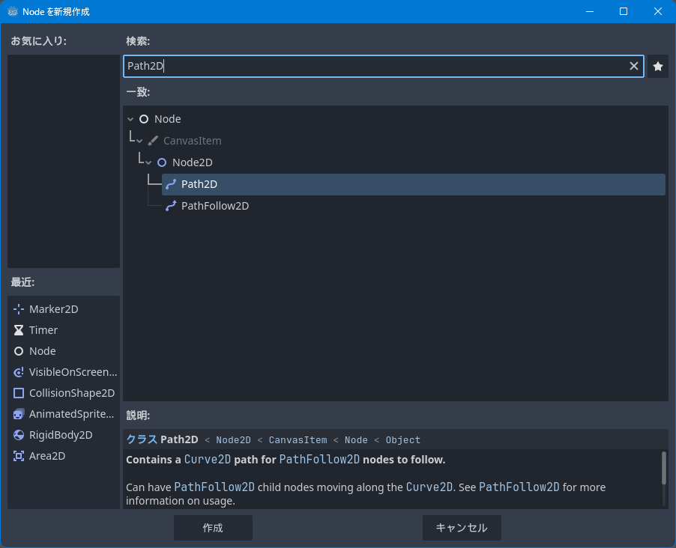Click the favorite star button
This screenshot has width=676, height=548.
click(657, 67)
